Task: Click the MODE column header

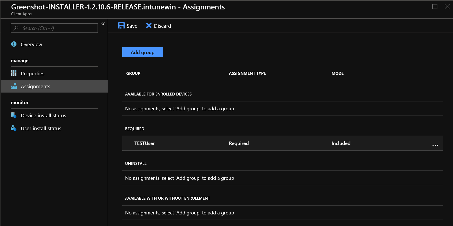Action: tap(337, 73)
